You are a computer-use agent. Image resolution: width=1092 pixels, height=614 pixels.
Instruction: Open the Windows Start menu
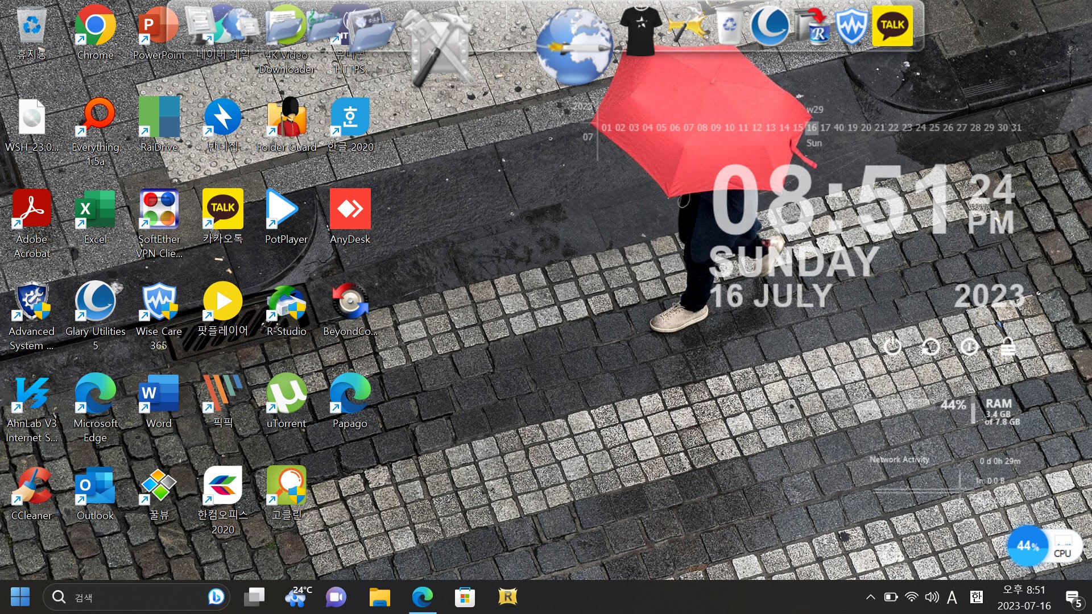pos(20,597)
